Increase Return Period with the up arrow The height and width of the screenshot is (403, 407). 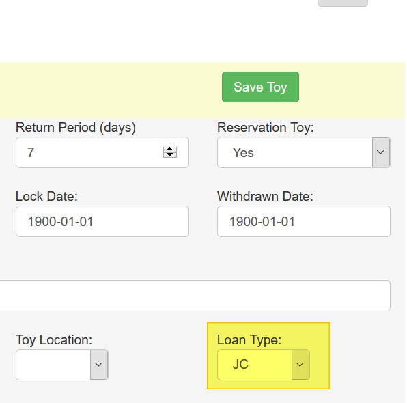coord(170,149)
